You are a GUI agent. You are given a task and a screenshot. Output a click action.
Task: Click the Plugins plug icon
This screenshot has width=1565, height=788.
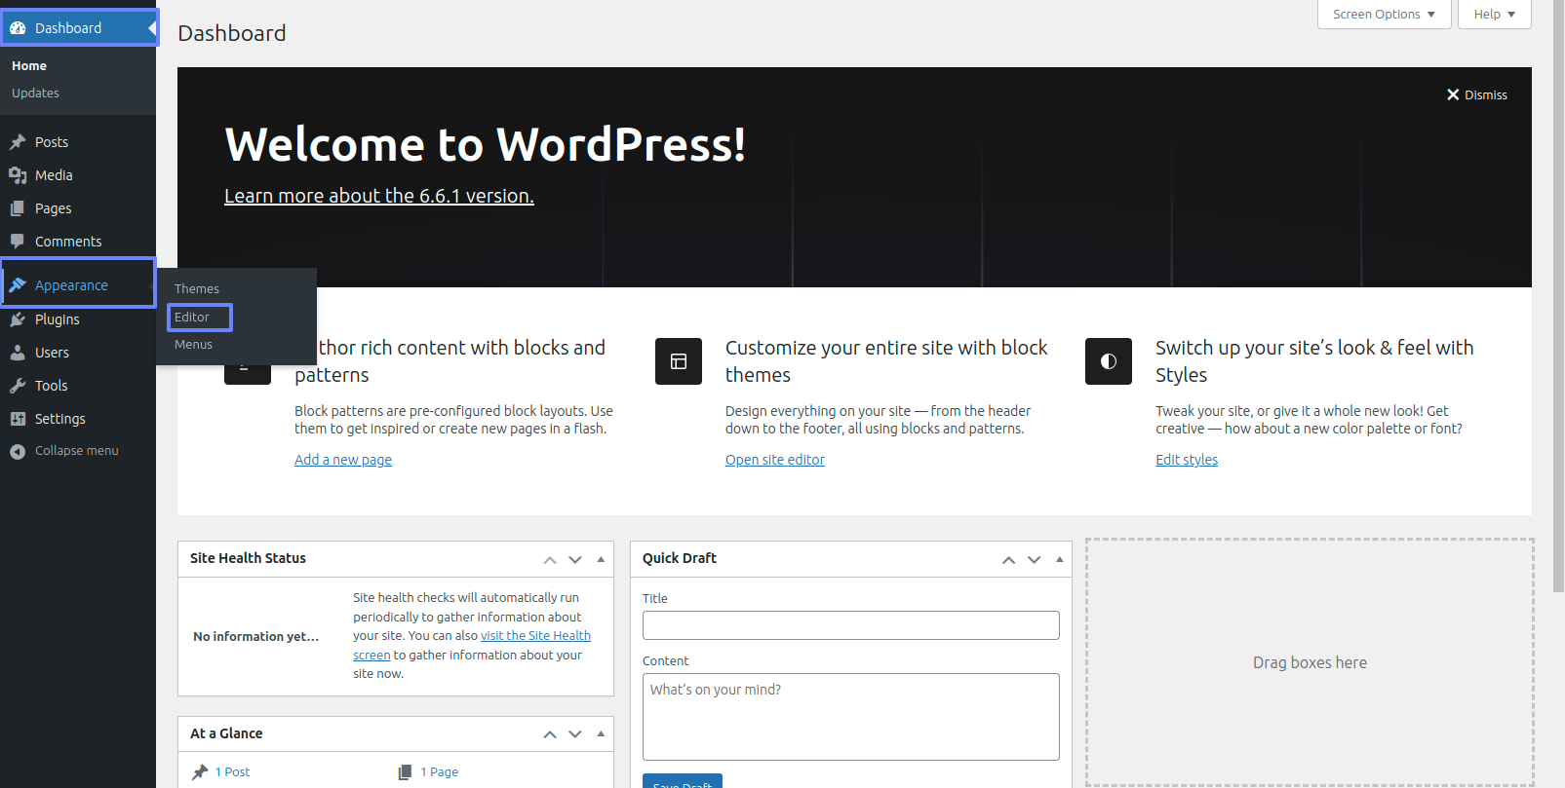coord(18,319)
